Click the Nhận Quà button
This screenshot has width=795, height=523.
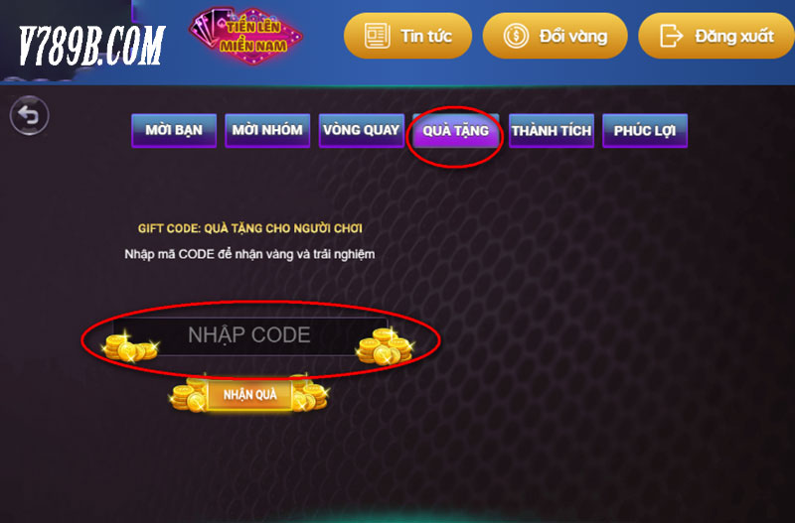tap(250, 395)
